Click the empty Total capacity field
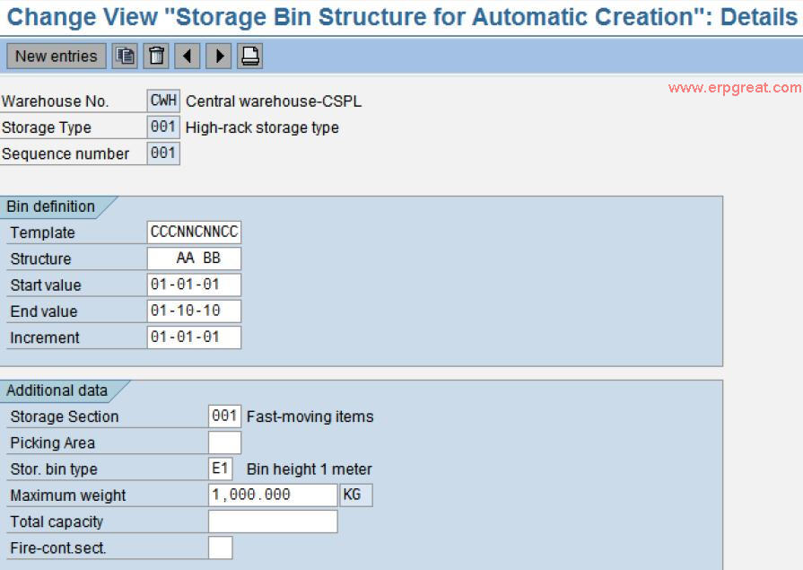The width and height of the screenshot is (803, 570). tap(273, 522)
